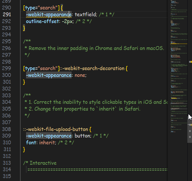Click the "search" string on line 290

48,8
